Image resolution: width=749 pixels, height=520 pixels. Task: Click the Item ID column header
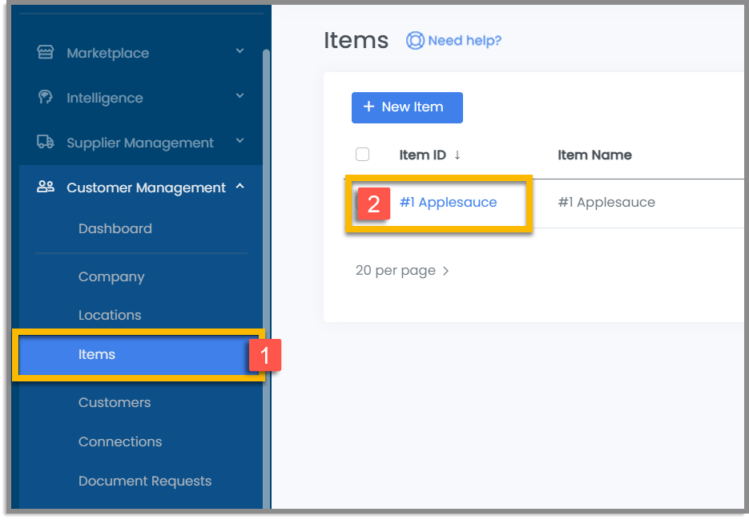click(x=422, y=155)
